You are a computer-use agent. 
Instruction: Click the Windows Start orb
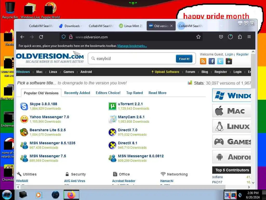point(7,195)
